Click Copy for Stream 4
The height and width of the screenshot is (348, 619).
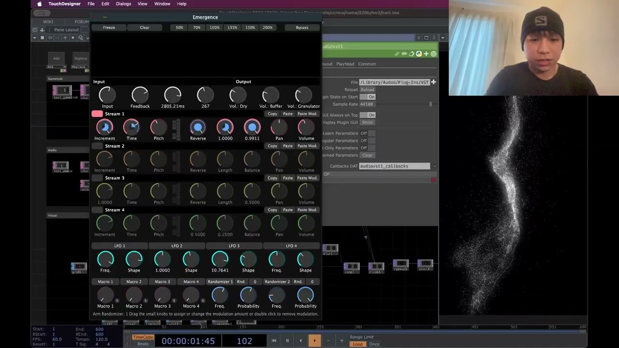(272, 210)
